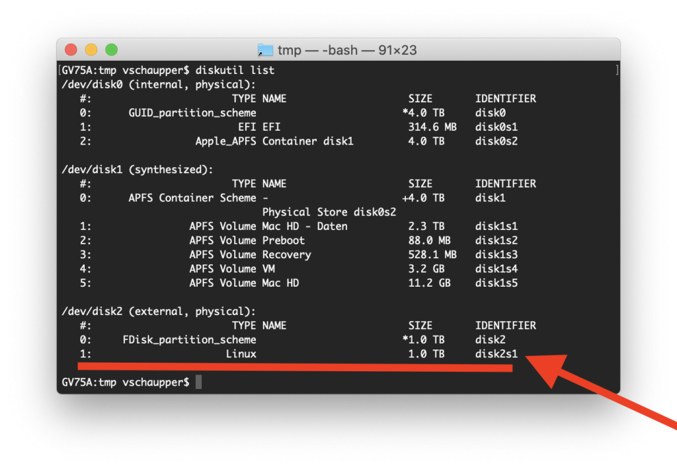Click 'TYPE NAME' header under /dev/disk2
Viewport: 677px width, 469px height.
tap(259, 325)
